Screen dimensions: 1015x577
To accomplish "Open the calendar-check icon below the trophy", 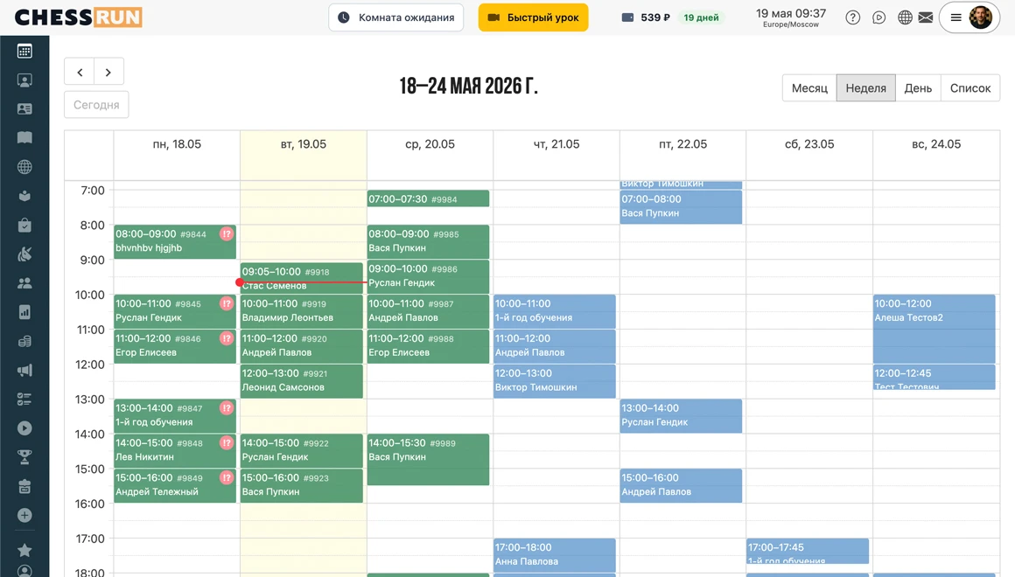I will pos(24,486).
